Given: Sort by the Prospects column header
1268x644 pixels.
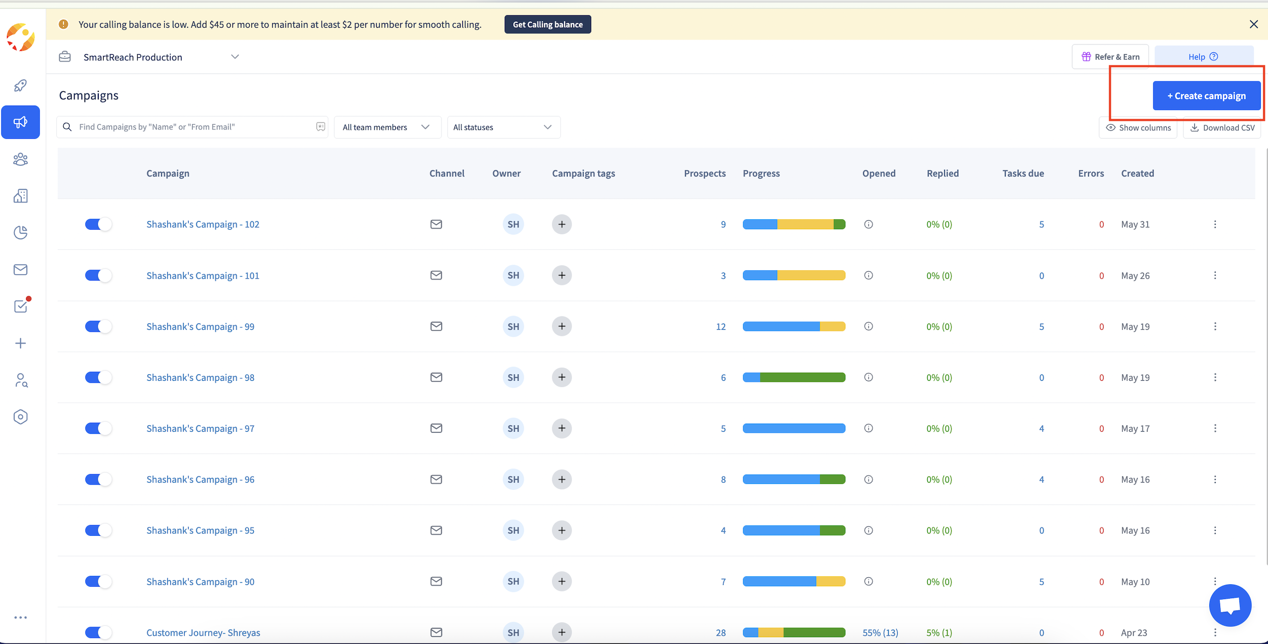Looking at the screenshot, I should pyautogui.click(x=705, y=173).
